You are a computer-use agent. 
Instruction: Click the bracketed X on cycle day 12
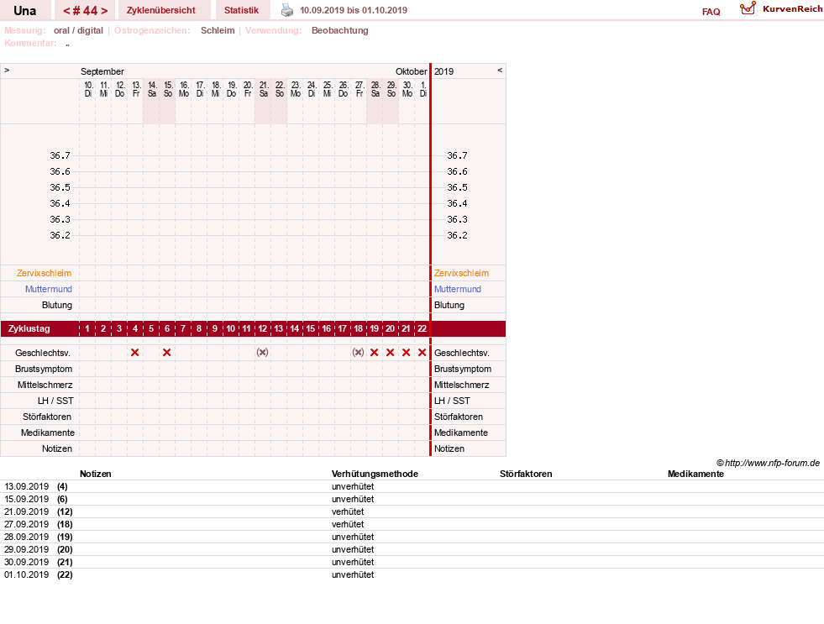(x=262, y=353)
